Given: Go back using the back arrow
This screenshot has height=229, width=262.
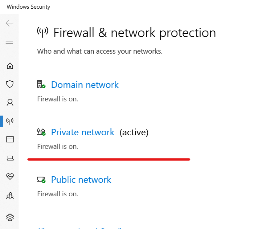Looking at the screenshot, I should pyautogui.click(x=9, y=23).
